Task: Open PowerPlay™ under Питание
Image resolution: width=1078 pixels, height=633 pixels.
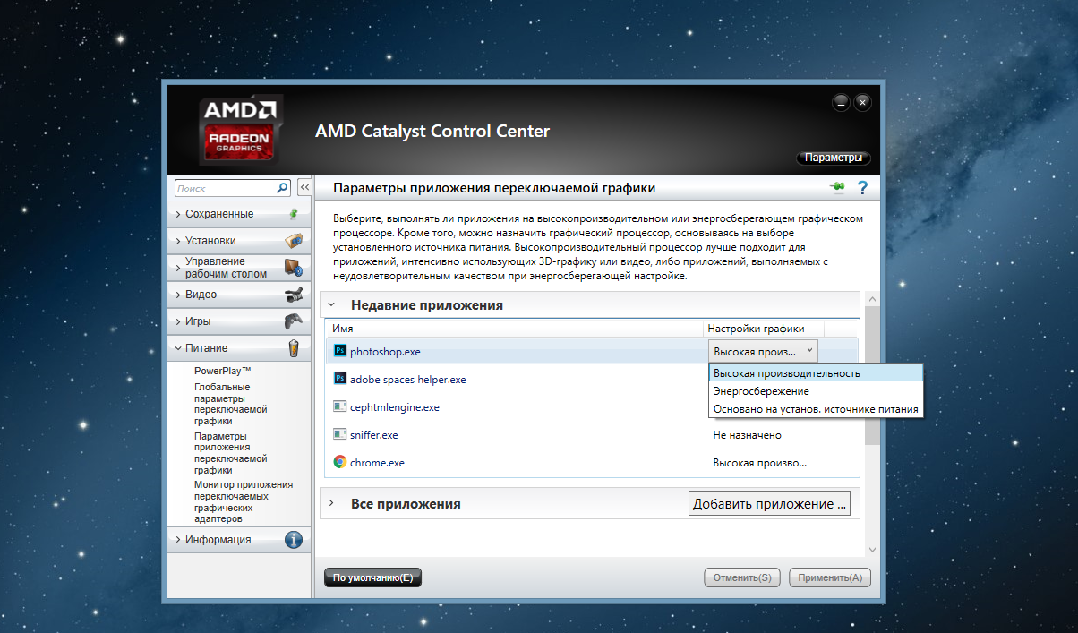Action: pyautogui.click(x=222, y=370)
